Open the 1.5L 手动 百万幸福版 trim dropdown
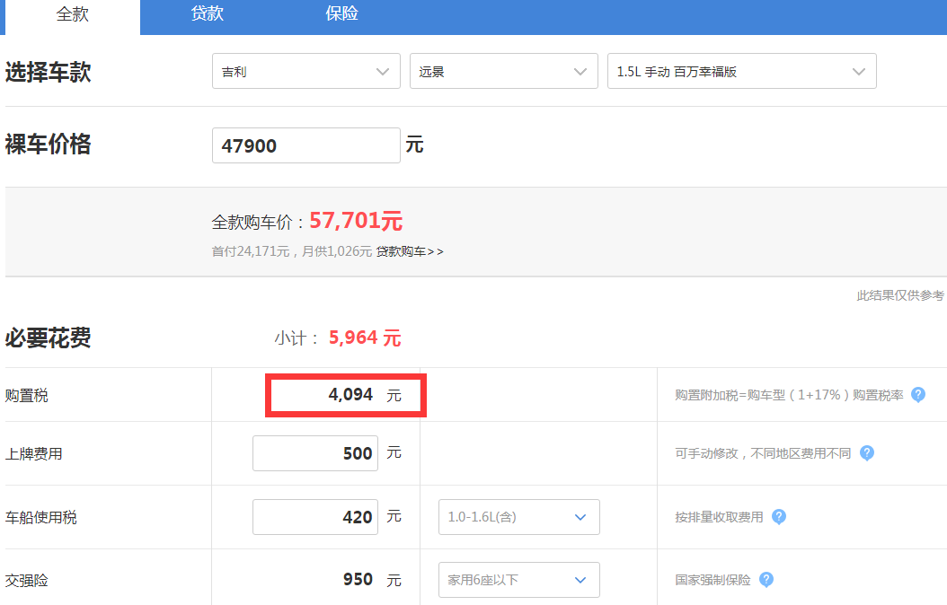 point(741,71)
